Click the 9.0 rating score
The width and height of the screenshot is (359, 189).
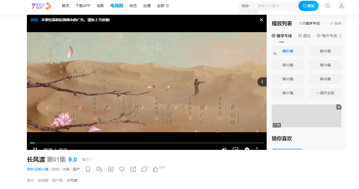[73, 160]
